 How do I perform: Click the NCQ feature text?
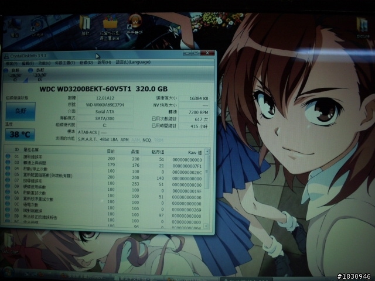(x=146, y=140)
